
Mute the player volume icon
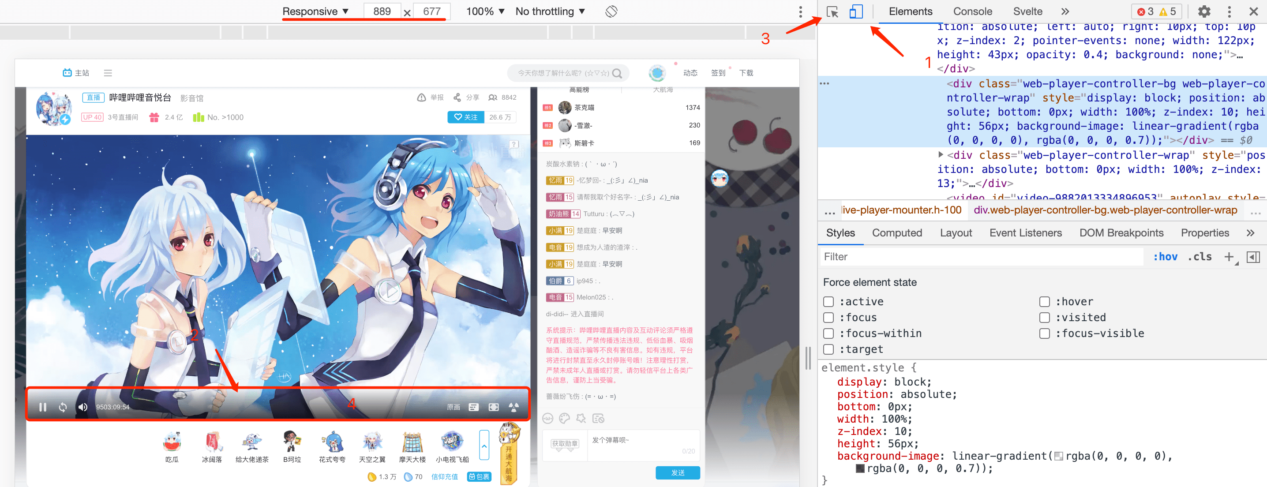[83, 407]
